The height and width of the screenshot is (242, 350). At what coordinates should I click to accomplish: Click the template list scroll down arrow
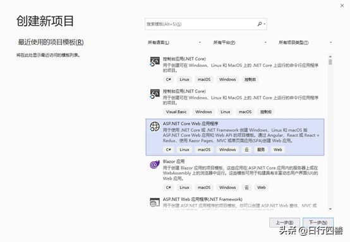(330, 209)
